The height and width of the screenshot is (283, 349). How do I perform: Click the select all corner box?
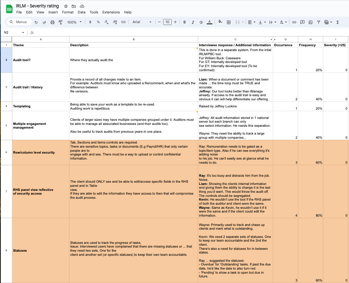tap(6, 40)
